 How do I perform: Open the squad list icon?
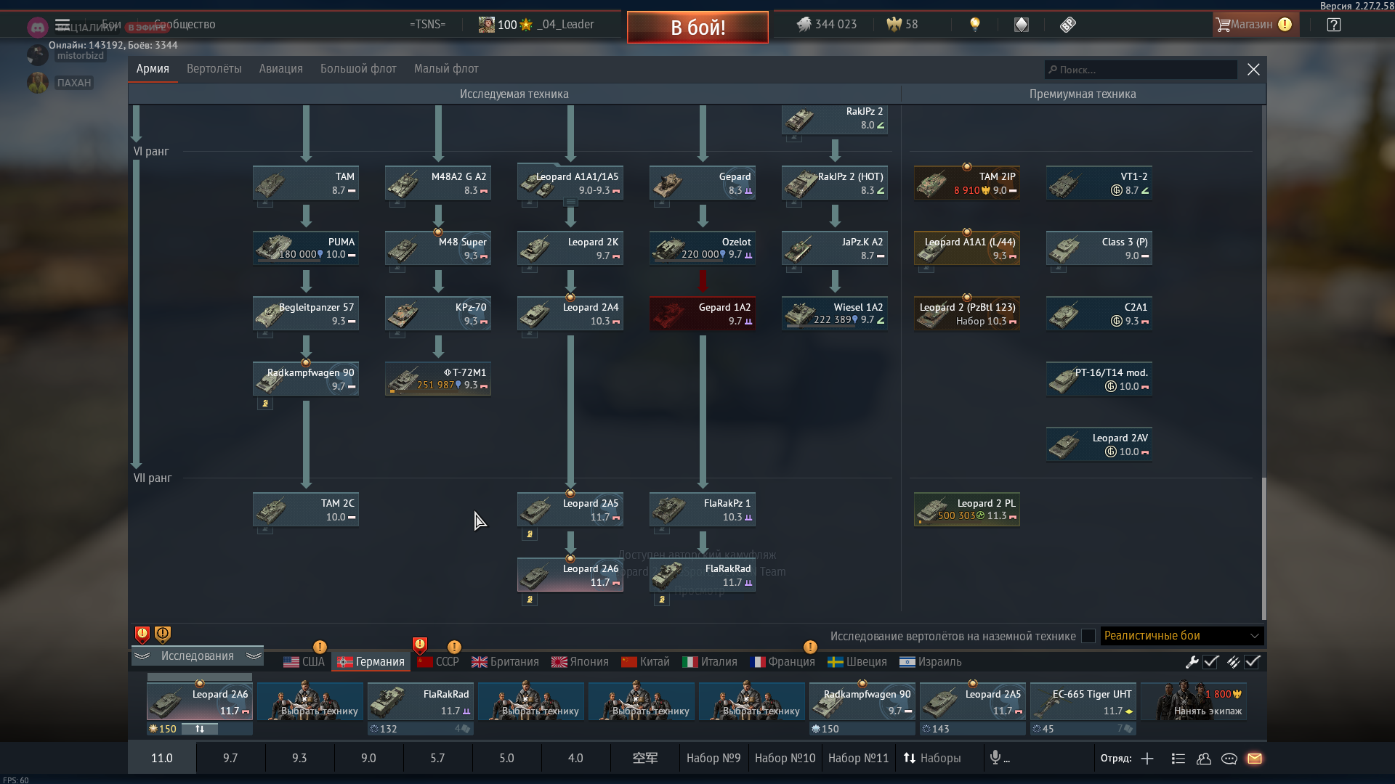1178,759
